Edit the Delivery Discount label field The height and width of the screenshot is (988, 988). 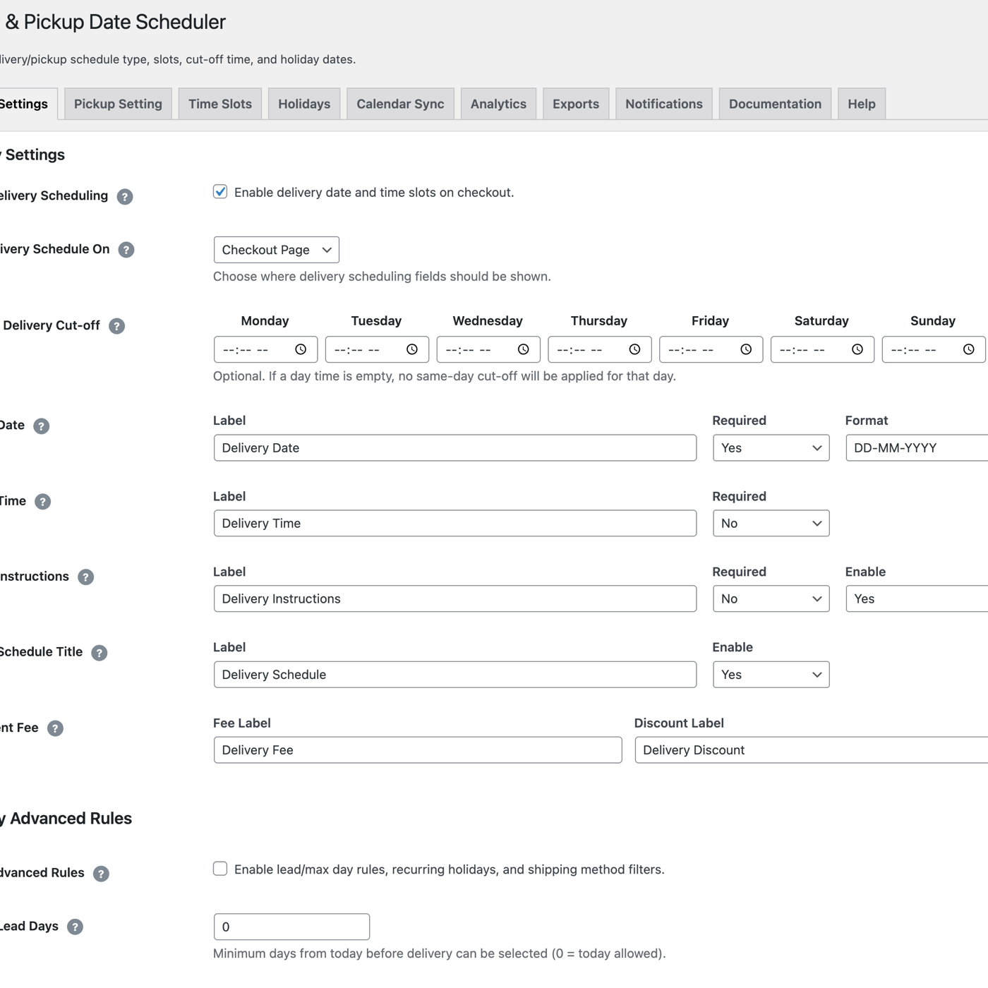(812, 750)
